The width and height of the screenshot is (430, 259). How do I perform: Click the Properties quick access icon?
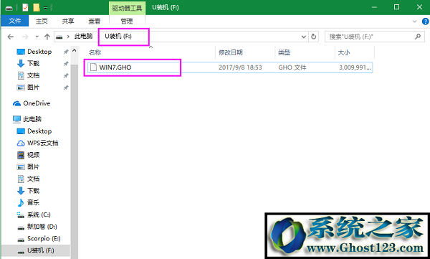coord(25,7)
